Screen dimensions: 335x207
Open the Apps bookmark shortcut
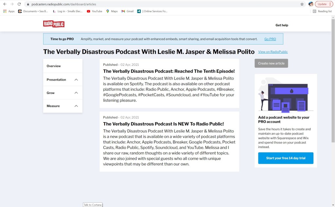tap(9, 11)
